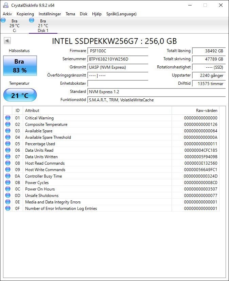Select the Composite Temperature attribute text

[46, 125]
